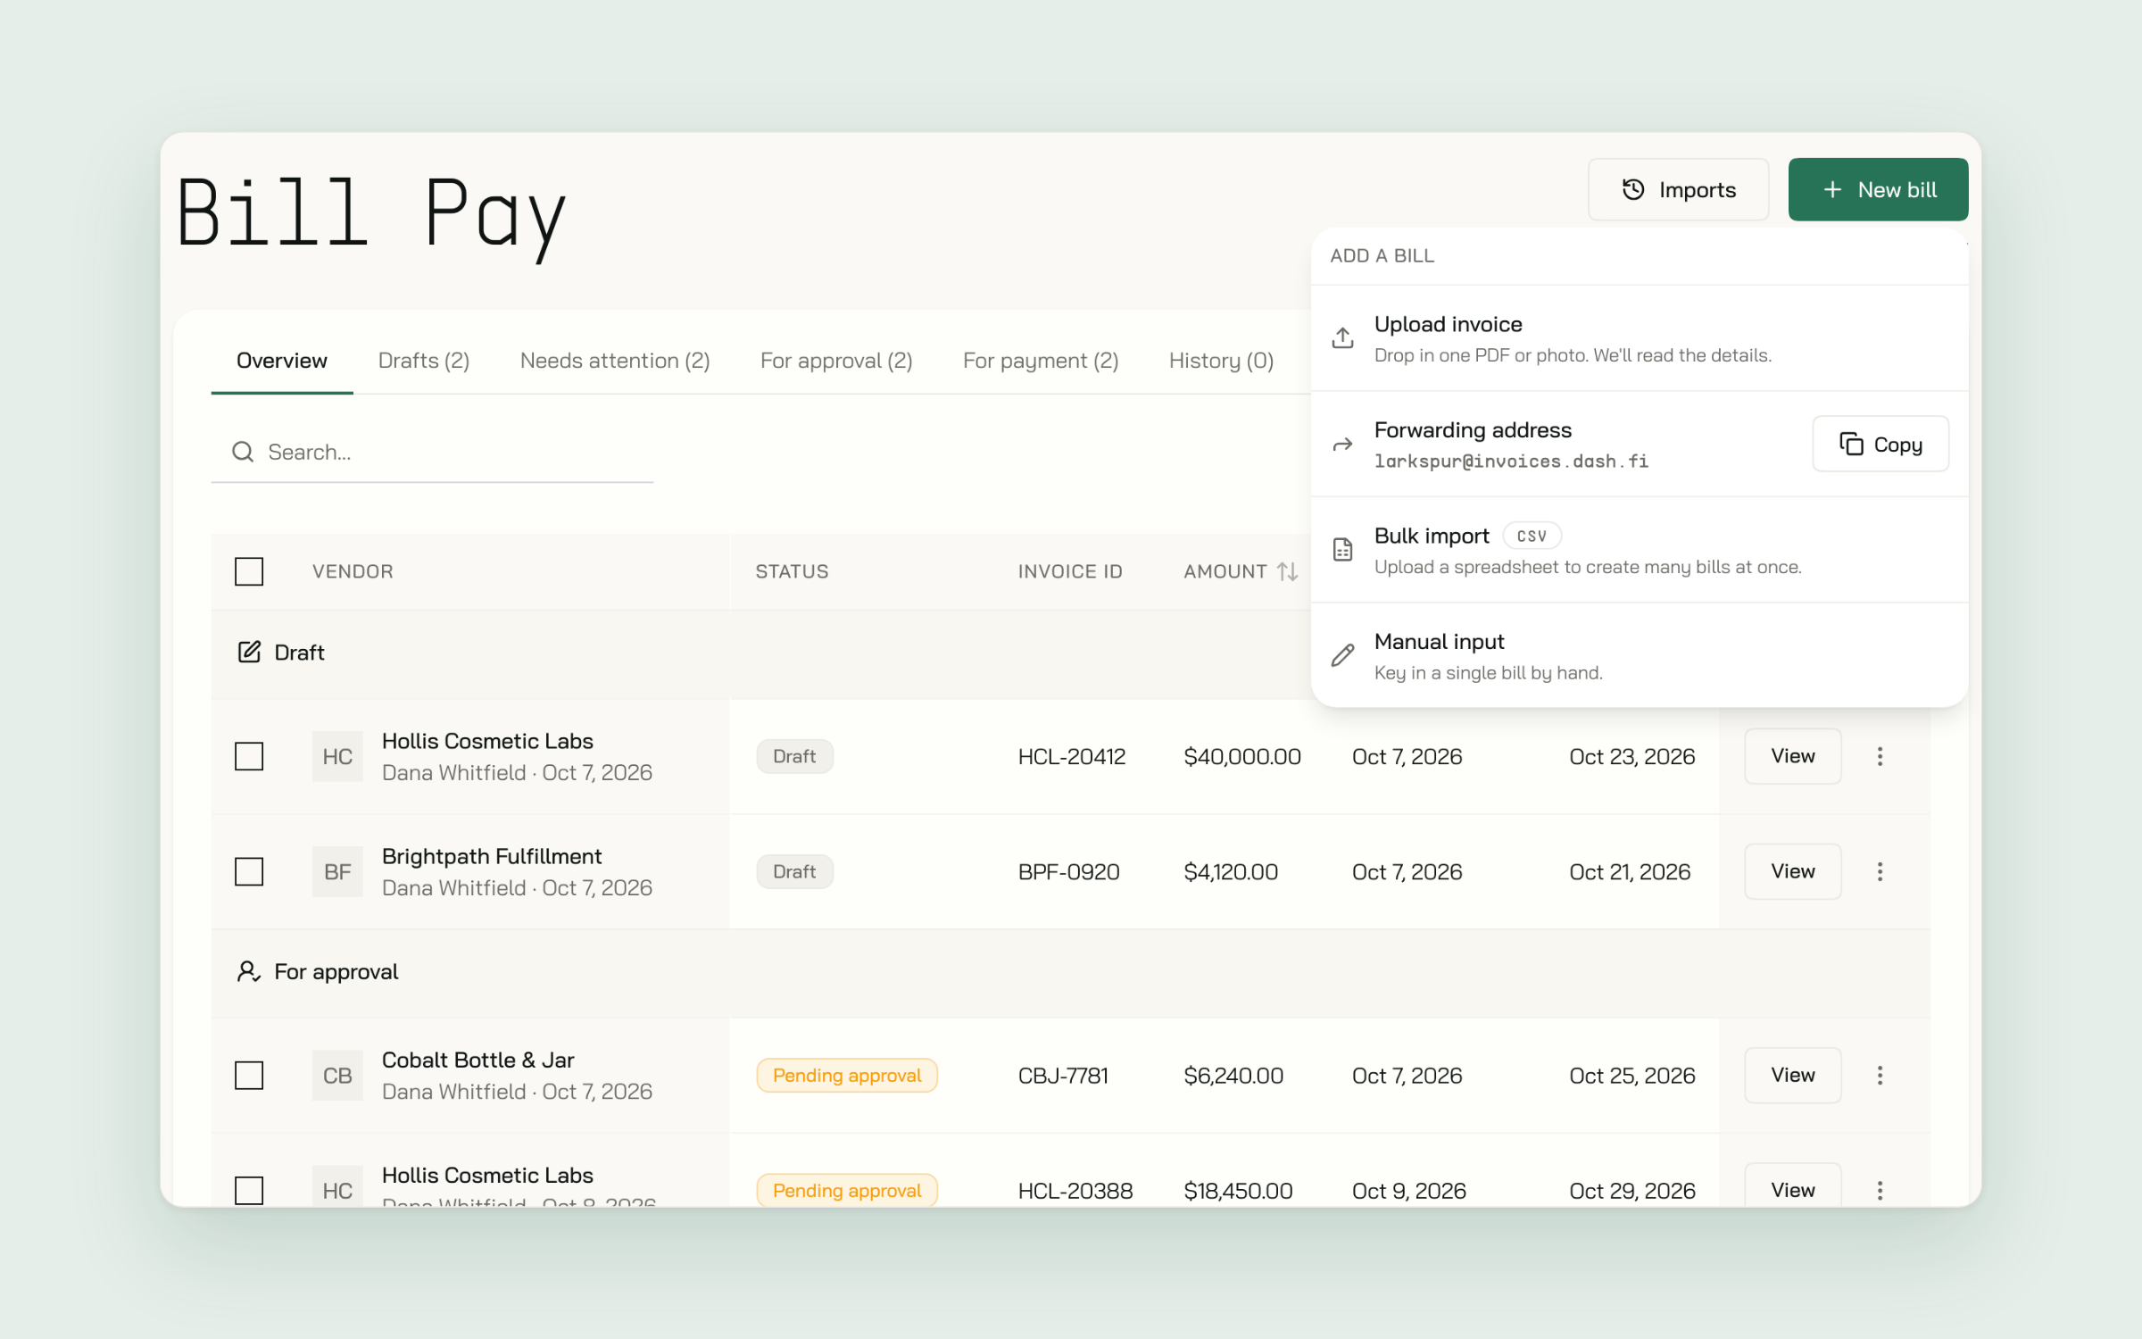
Task: Open the more menu for Brightpath Fulfillment row
Action: click(x=1880, y=871)
